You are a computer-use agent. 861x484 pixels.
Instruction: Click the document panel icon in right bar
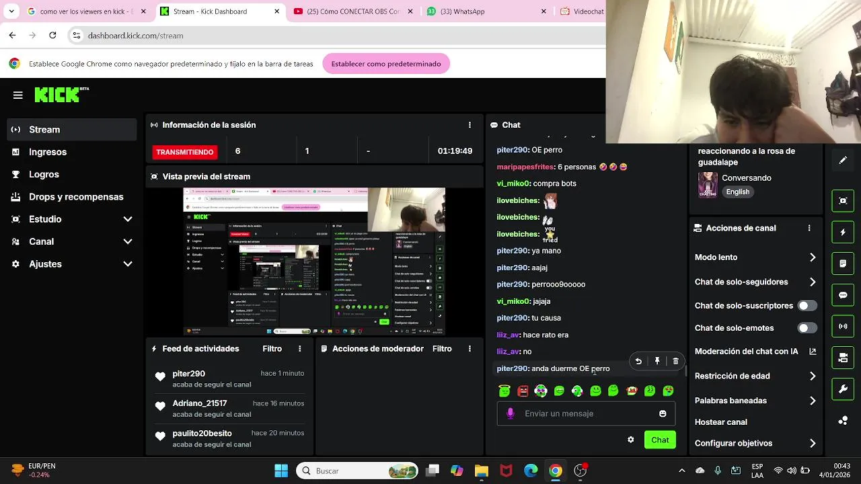[843, 264]
